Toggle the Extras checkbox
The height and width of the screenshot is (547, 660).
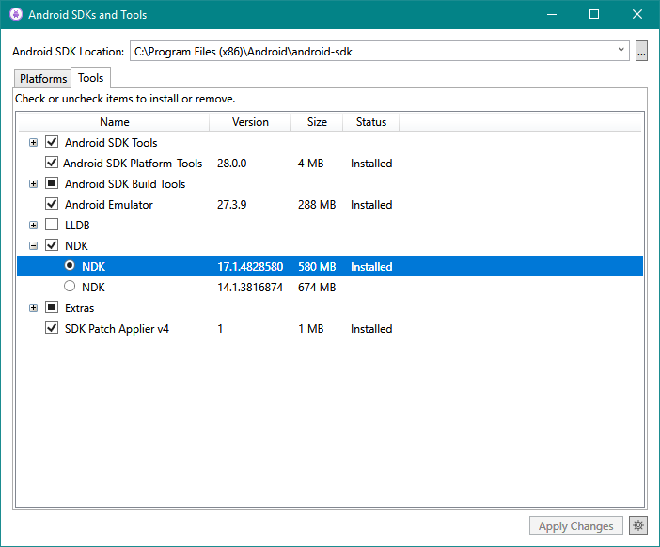pos(52,307)
